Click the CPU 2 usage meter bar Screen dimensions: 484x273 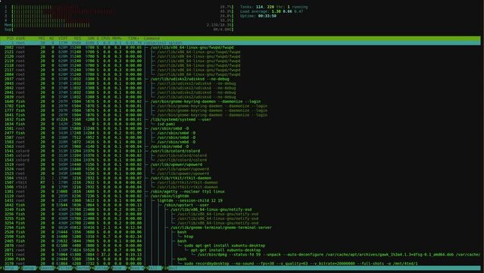pyautogui.click(x=119, y=11)
